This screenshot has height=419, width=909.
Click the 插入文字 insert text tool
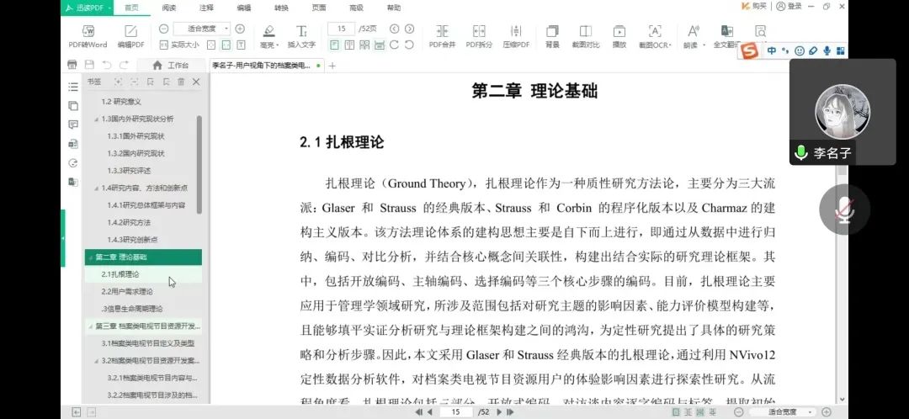pos(301,34)
